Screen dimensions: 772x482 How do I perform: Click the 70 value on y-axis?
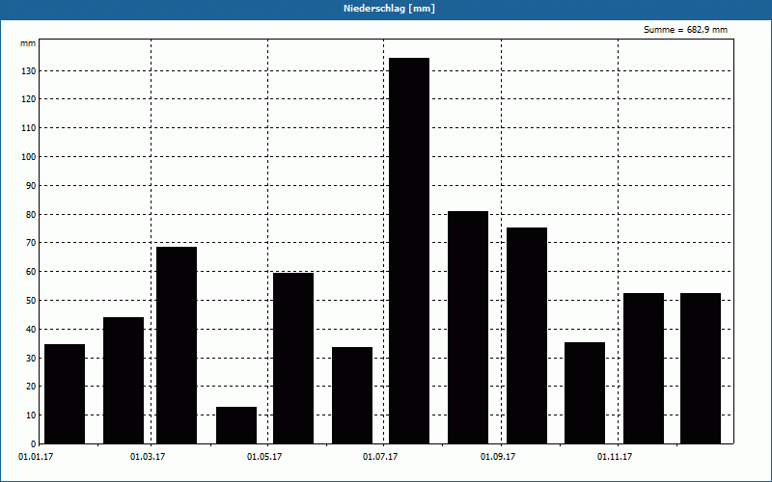click(31, 243)
